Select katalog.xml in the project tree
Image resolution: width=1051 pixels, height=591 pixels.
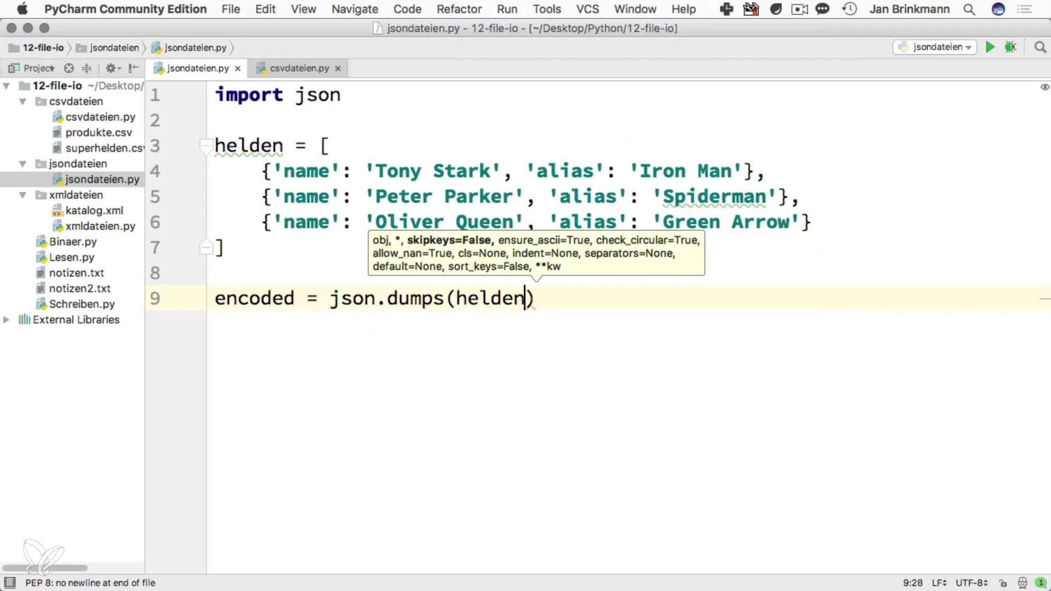click(x=94, y=210)
